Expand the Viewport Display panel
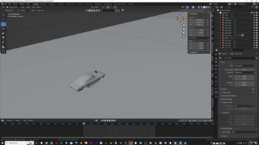This screenshot has width=259, height=145. [227, 99]
